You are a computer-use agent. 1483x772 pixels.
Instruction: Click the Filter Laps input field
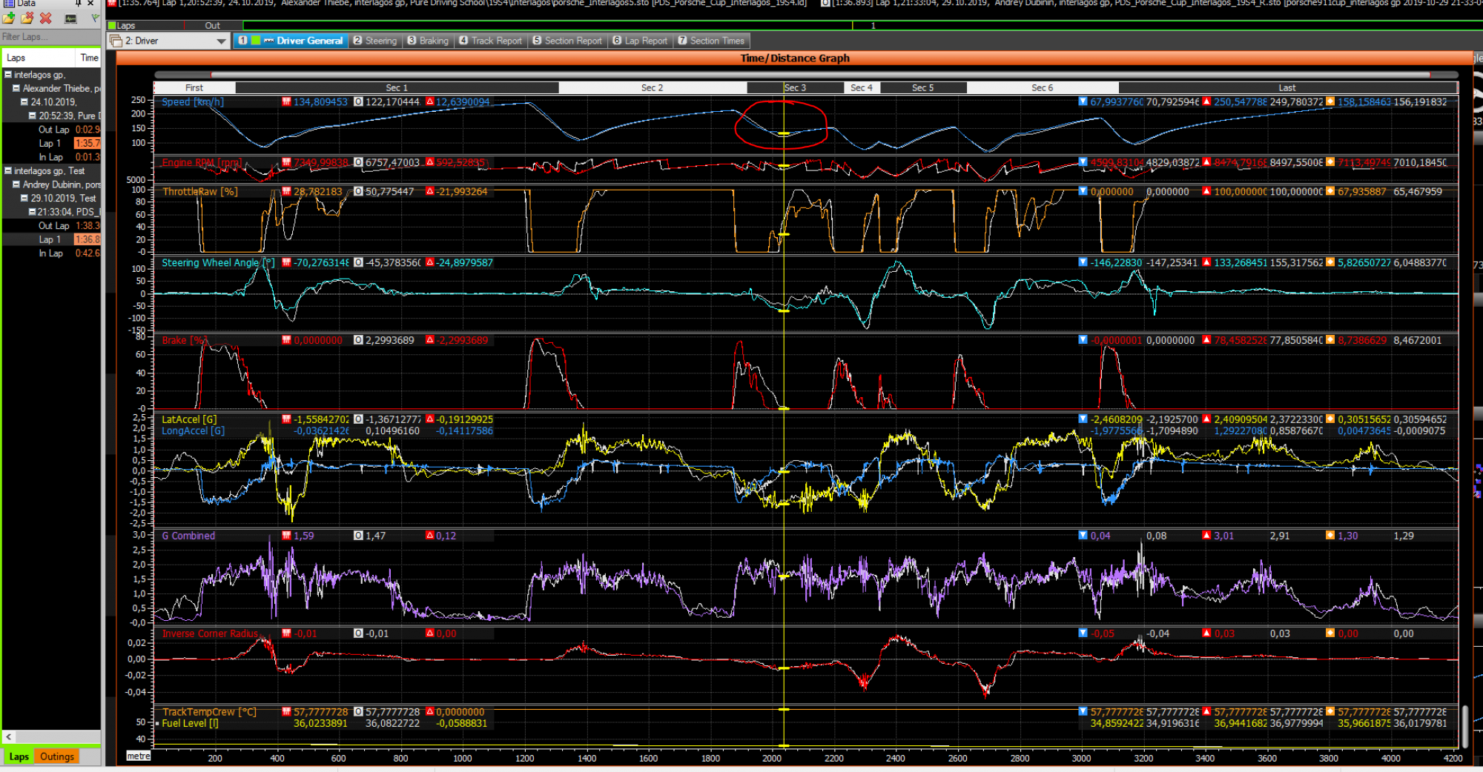pos(49,36)
